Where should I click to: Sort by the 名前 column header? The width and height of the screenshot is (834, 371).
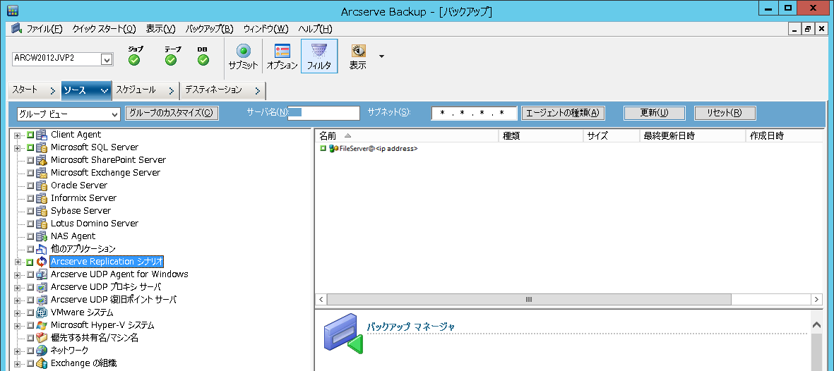point(407,136)
